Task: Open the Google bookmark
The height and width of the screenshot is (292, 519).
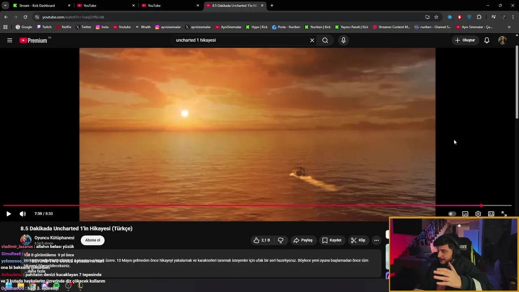Action: click(x=24, y=27)
